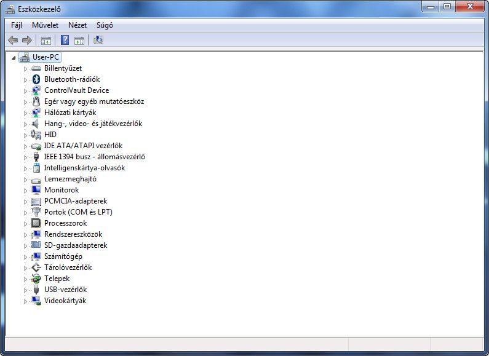The image size is (489, 356).
Task: Open the Nézet menu
Action: pos(78,25)
